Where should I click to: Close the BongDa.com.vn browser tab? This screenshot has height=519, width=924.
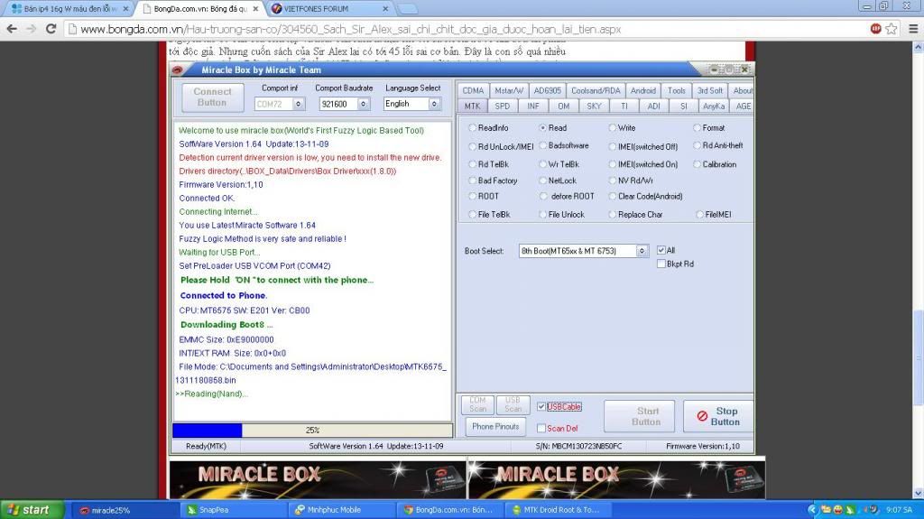click(255, 9)
